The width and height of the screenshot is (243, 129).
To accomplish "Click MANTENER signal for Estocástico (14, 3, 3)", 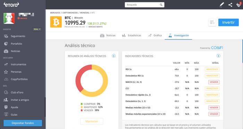I will 212,101.
